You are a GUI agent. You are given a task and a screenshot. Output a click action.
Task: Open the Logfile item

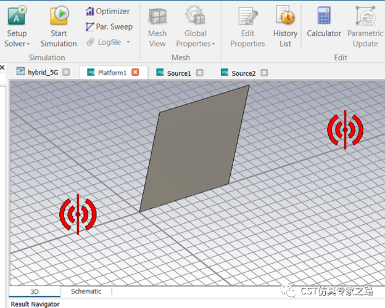pos(104,42)
